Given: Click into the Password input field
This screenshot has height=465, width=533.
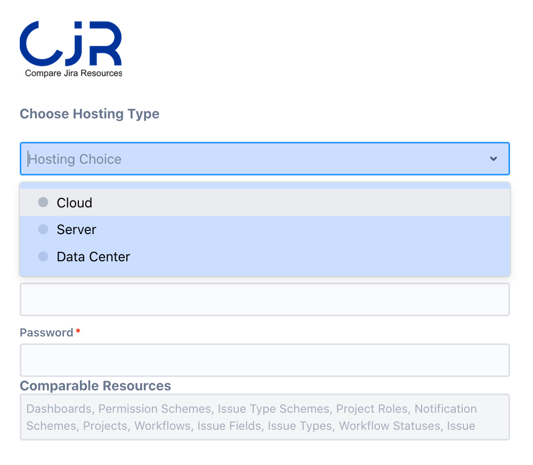Looking at the screenshot, I should pyautogui.click(x=265, y=360).
